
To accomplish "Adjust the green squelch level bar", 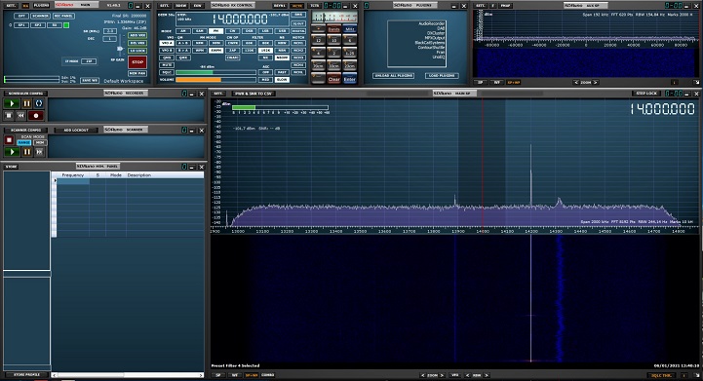I will point(215,72).
